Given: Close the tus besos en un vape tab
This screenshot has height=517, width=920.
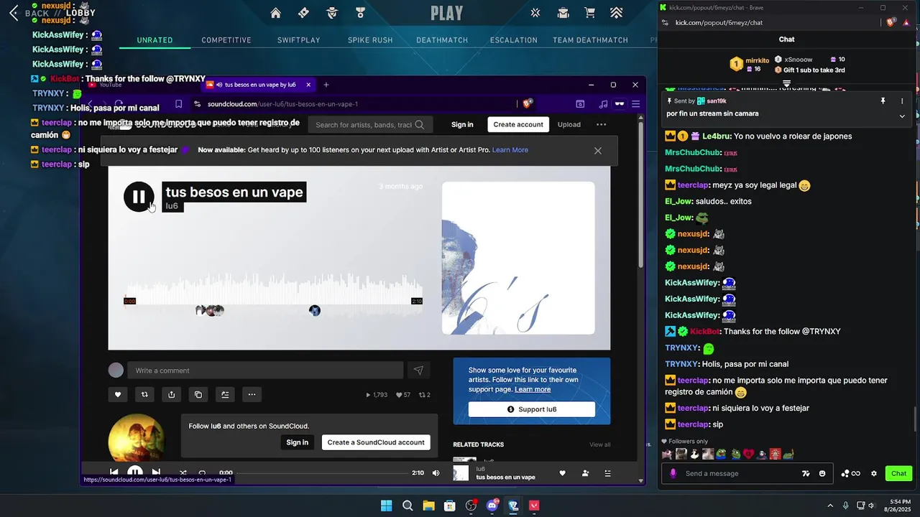Looking at the screenshot, I should tap(308, 85).
